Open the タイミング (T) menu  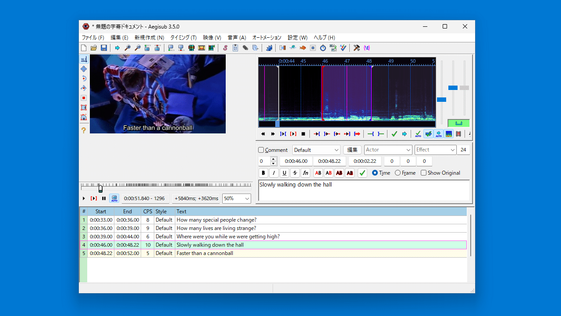(183, 38)
